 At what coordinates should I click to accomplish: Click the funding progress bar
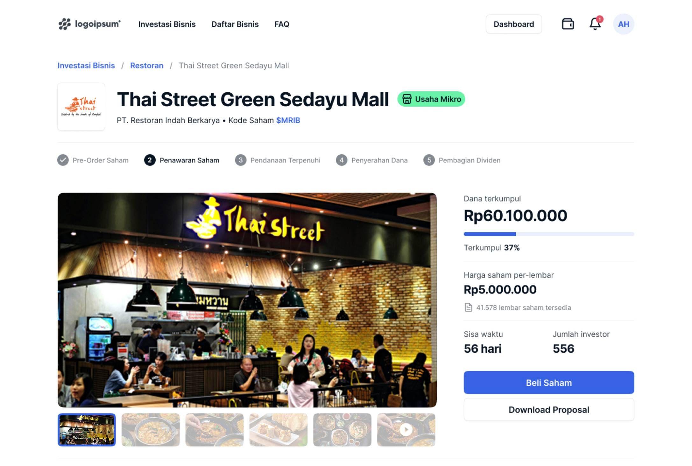tap(549, 234)
